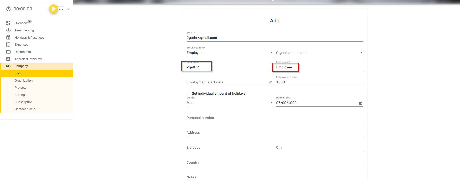Click the Employment level field showing 100%
The image size is (460, 180).
[x=320, y=82]
